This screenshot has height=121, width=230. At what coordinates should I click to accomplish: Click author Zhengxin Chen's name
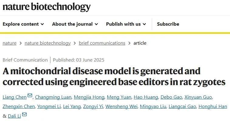pyautogui.click(x=19, y=107)
